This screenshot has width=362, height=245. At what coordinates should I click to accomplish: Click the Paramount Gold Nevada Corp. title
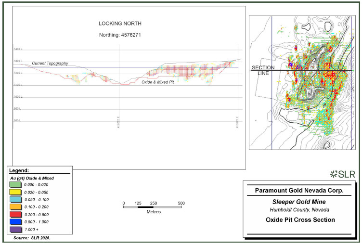tap(299, 191)
